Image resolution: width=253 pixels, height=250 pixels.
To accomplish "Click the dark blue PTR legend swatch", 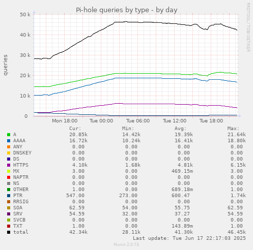I will (9, 196).
